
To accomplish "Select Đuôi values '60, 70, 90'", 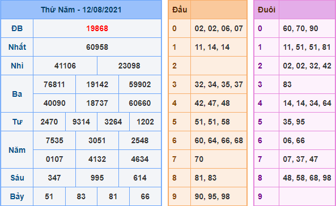I will pyautogui.click(x=300, y=28).
